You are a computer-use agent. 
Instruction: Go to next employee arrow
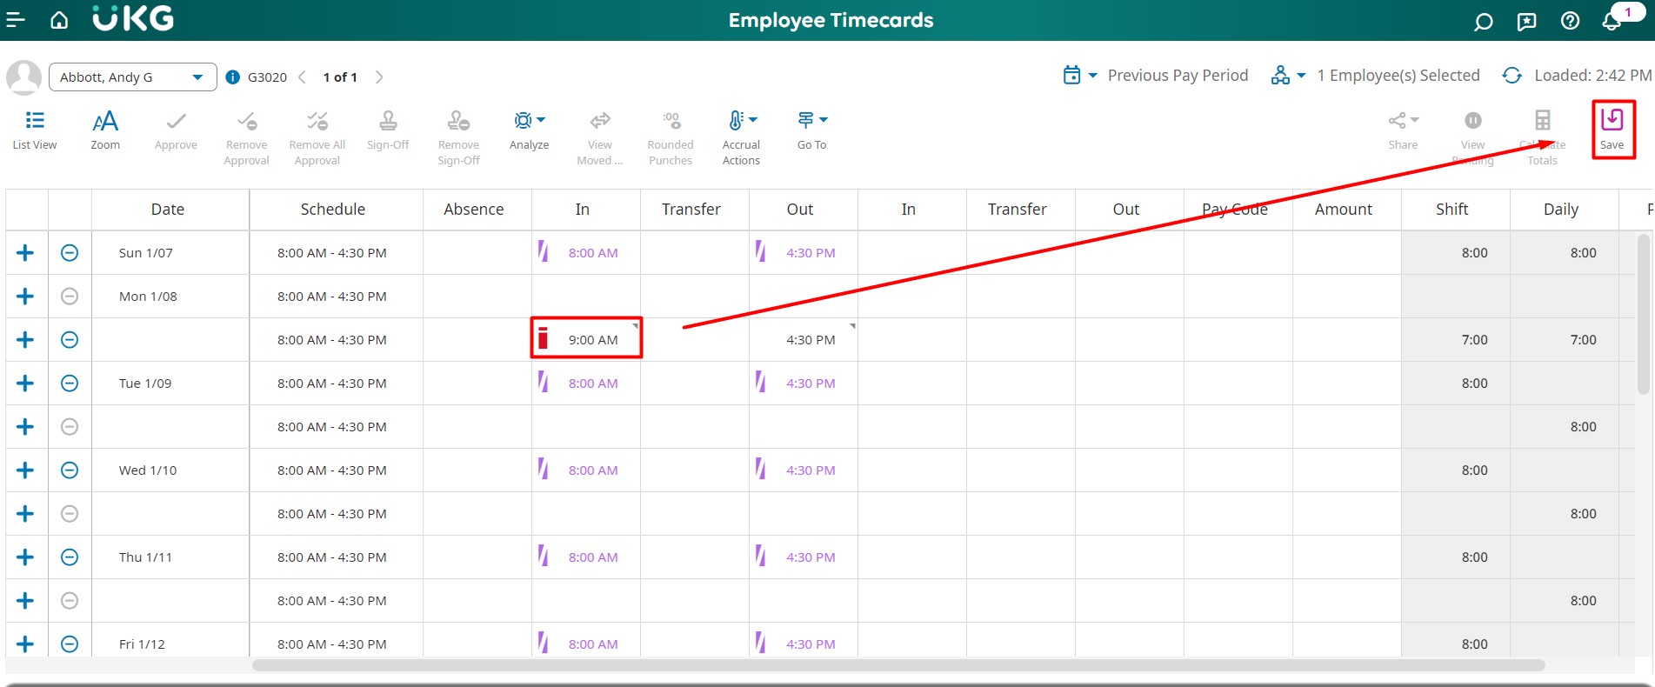click(379, 77)
